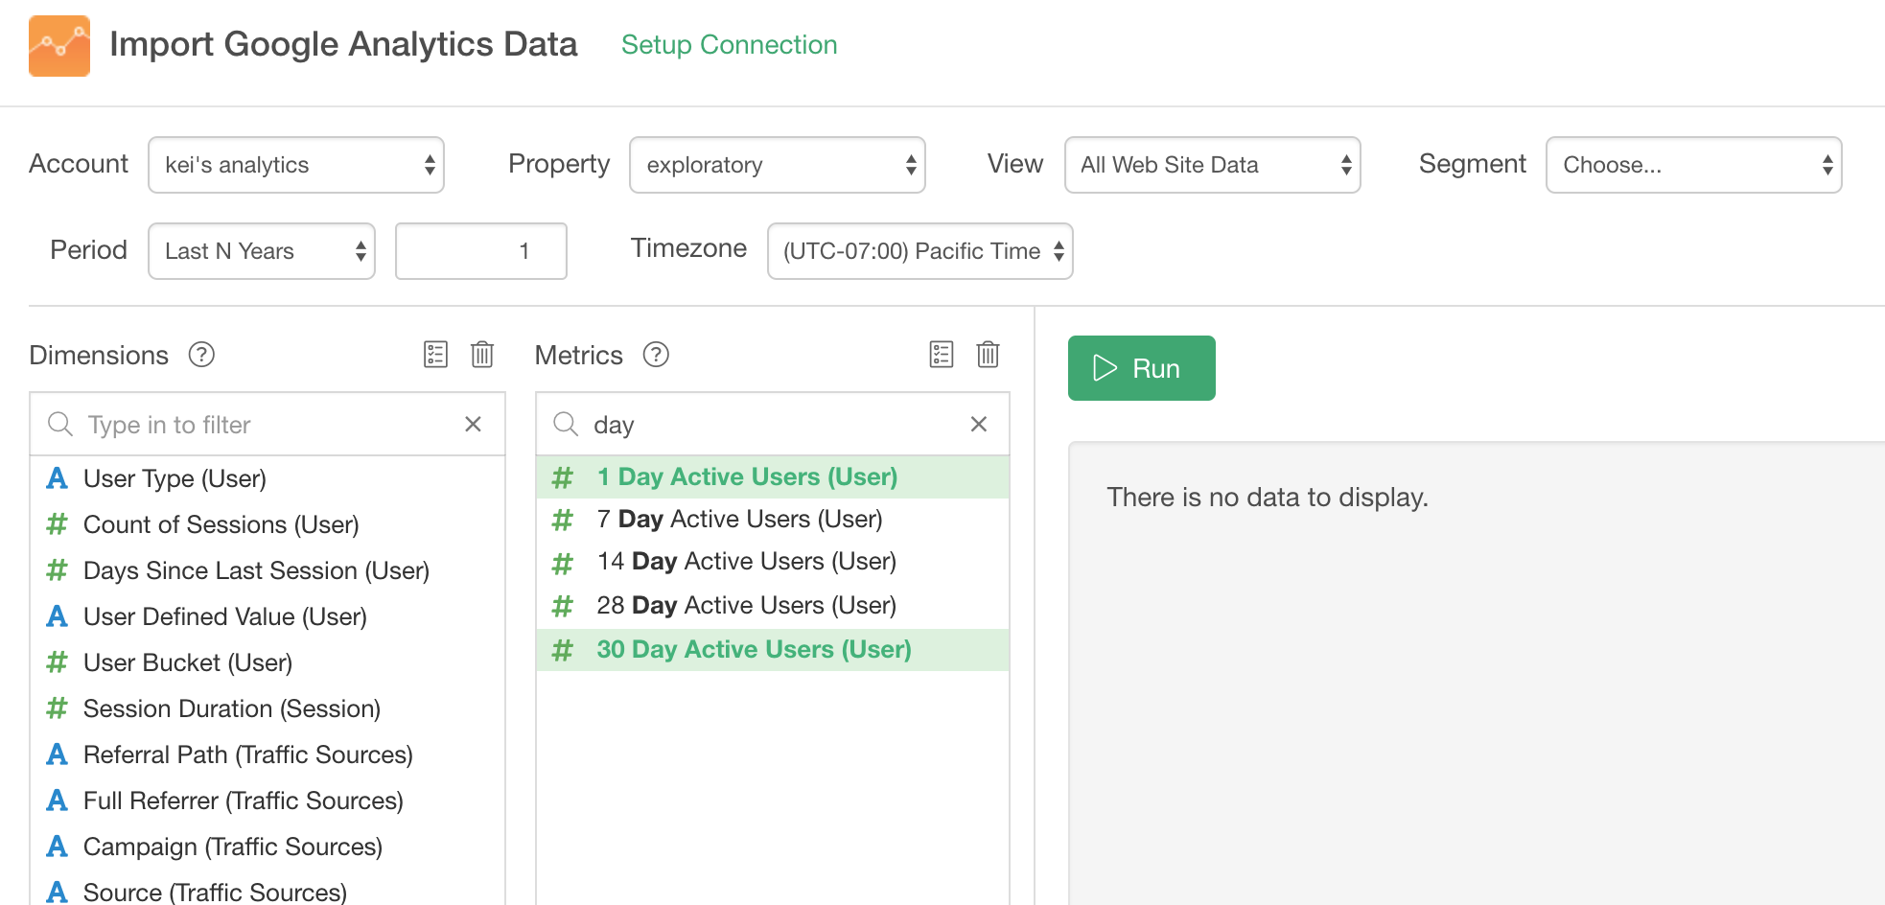This screenshot has width=1885, height=905.
Task: Select User Defined Value (User) dimension
Action: click(268, 616)
